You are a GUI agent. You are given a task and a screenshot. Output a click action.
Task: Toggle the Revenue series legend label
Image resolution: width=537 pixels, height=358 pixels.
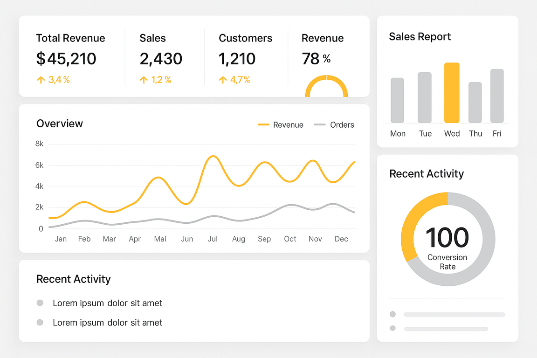(288, 125)
